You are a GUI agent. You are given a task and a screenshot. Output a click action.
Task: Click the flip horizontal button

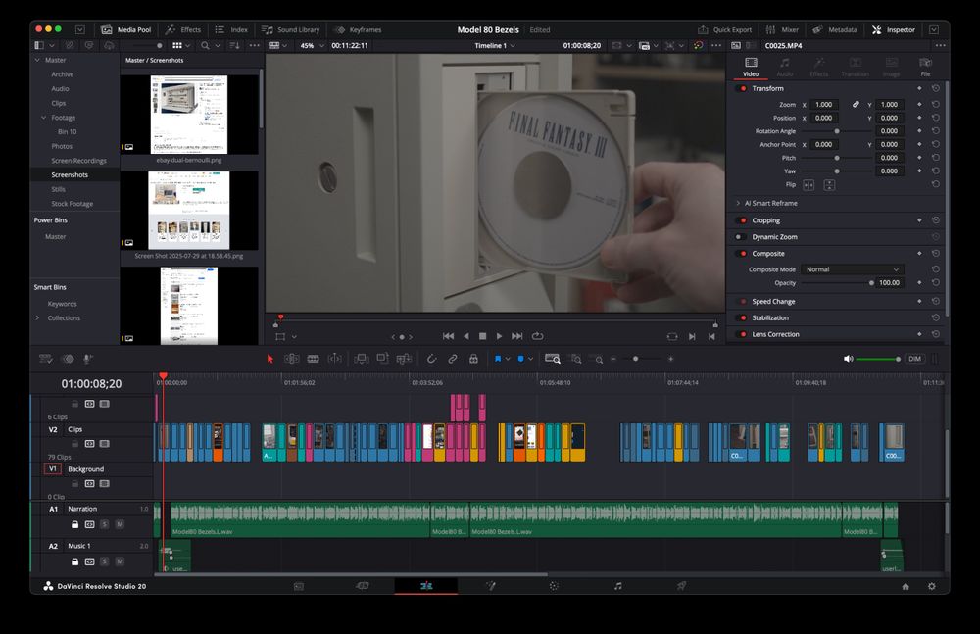(808, 185)
